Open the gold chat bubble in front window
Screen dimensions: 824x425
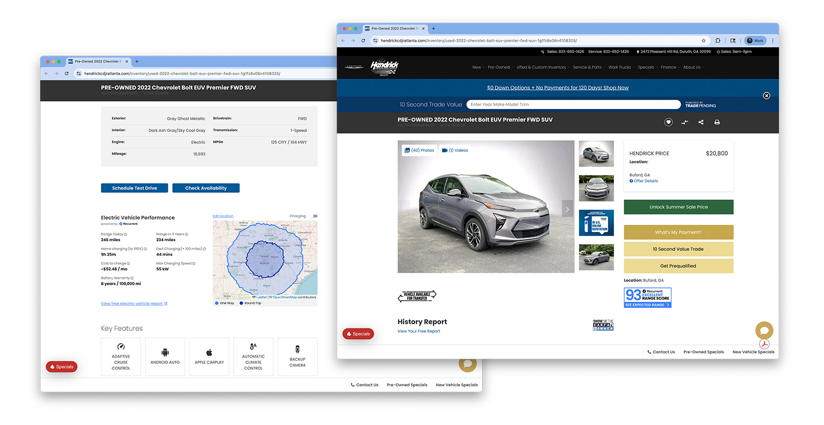click(764, 330)
